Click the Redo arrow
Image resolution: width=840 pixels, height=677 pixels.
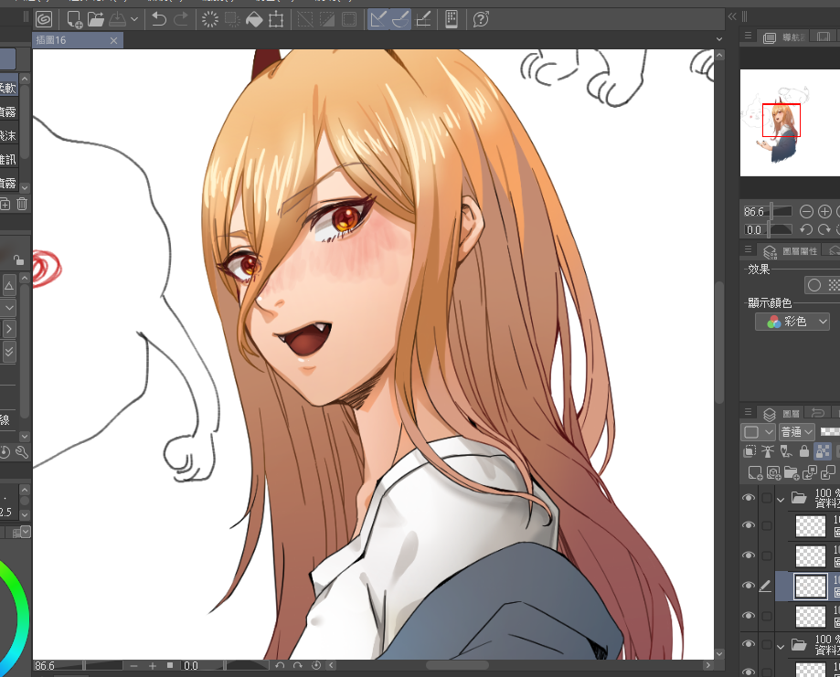tap(181, 20)
